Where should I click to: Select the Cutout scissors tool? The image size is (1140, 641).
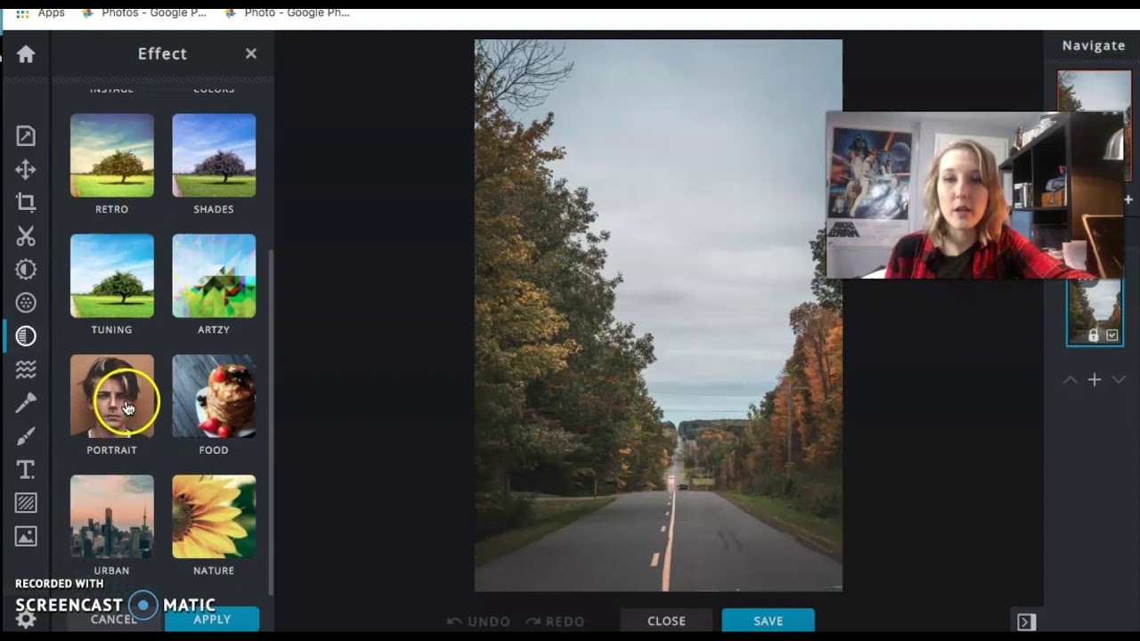click(26, 236)
